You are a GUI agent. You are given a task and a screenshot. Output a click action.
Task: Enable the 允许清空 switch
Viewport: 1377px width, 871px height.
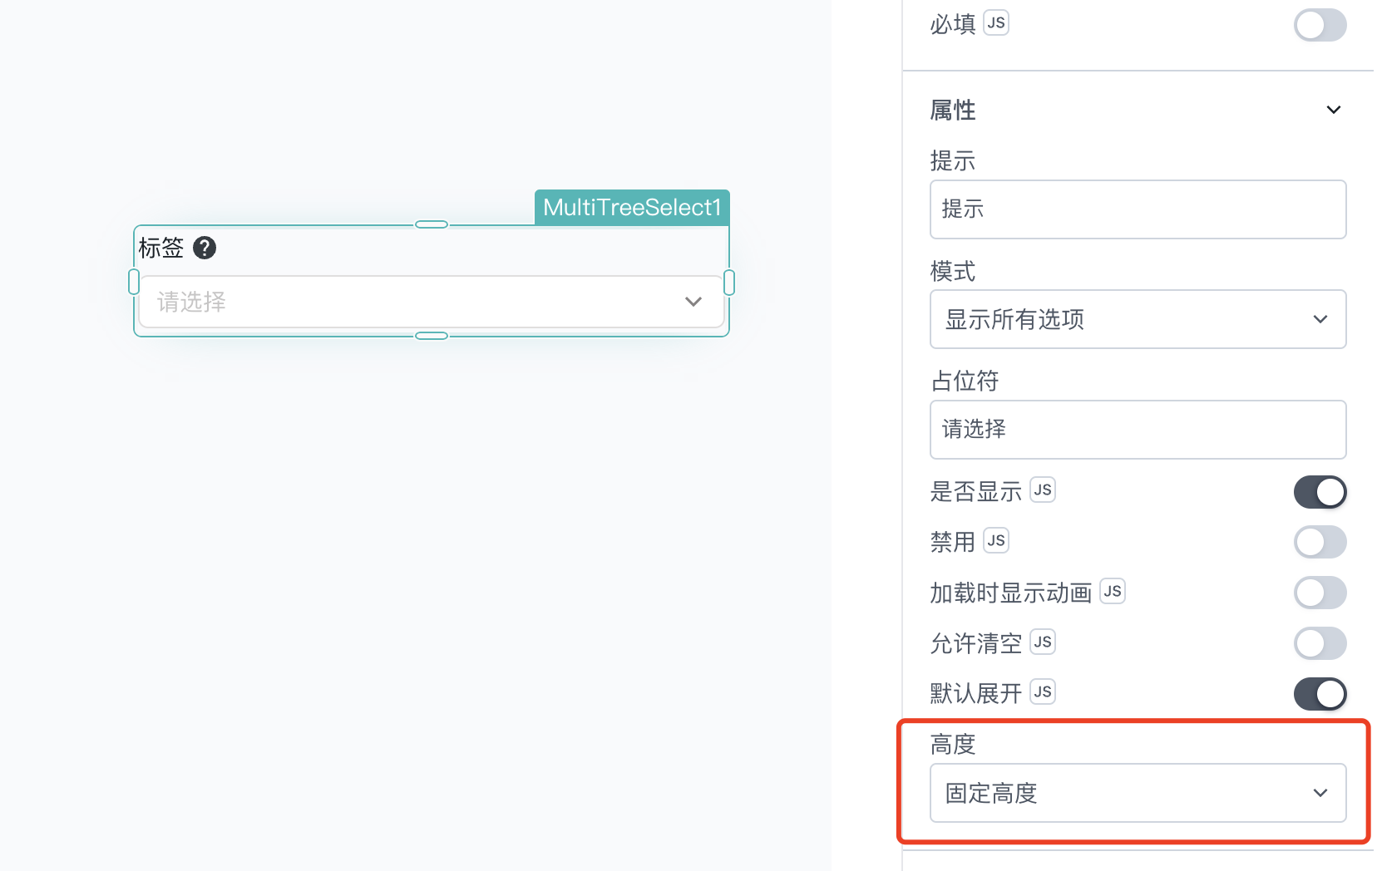[1320, 643]
